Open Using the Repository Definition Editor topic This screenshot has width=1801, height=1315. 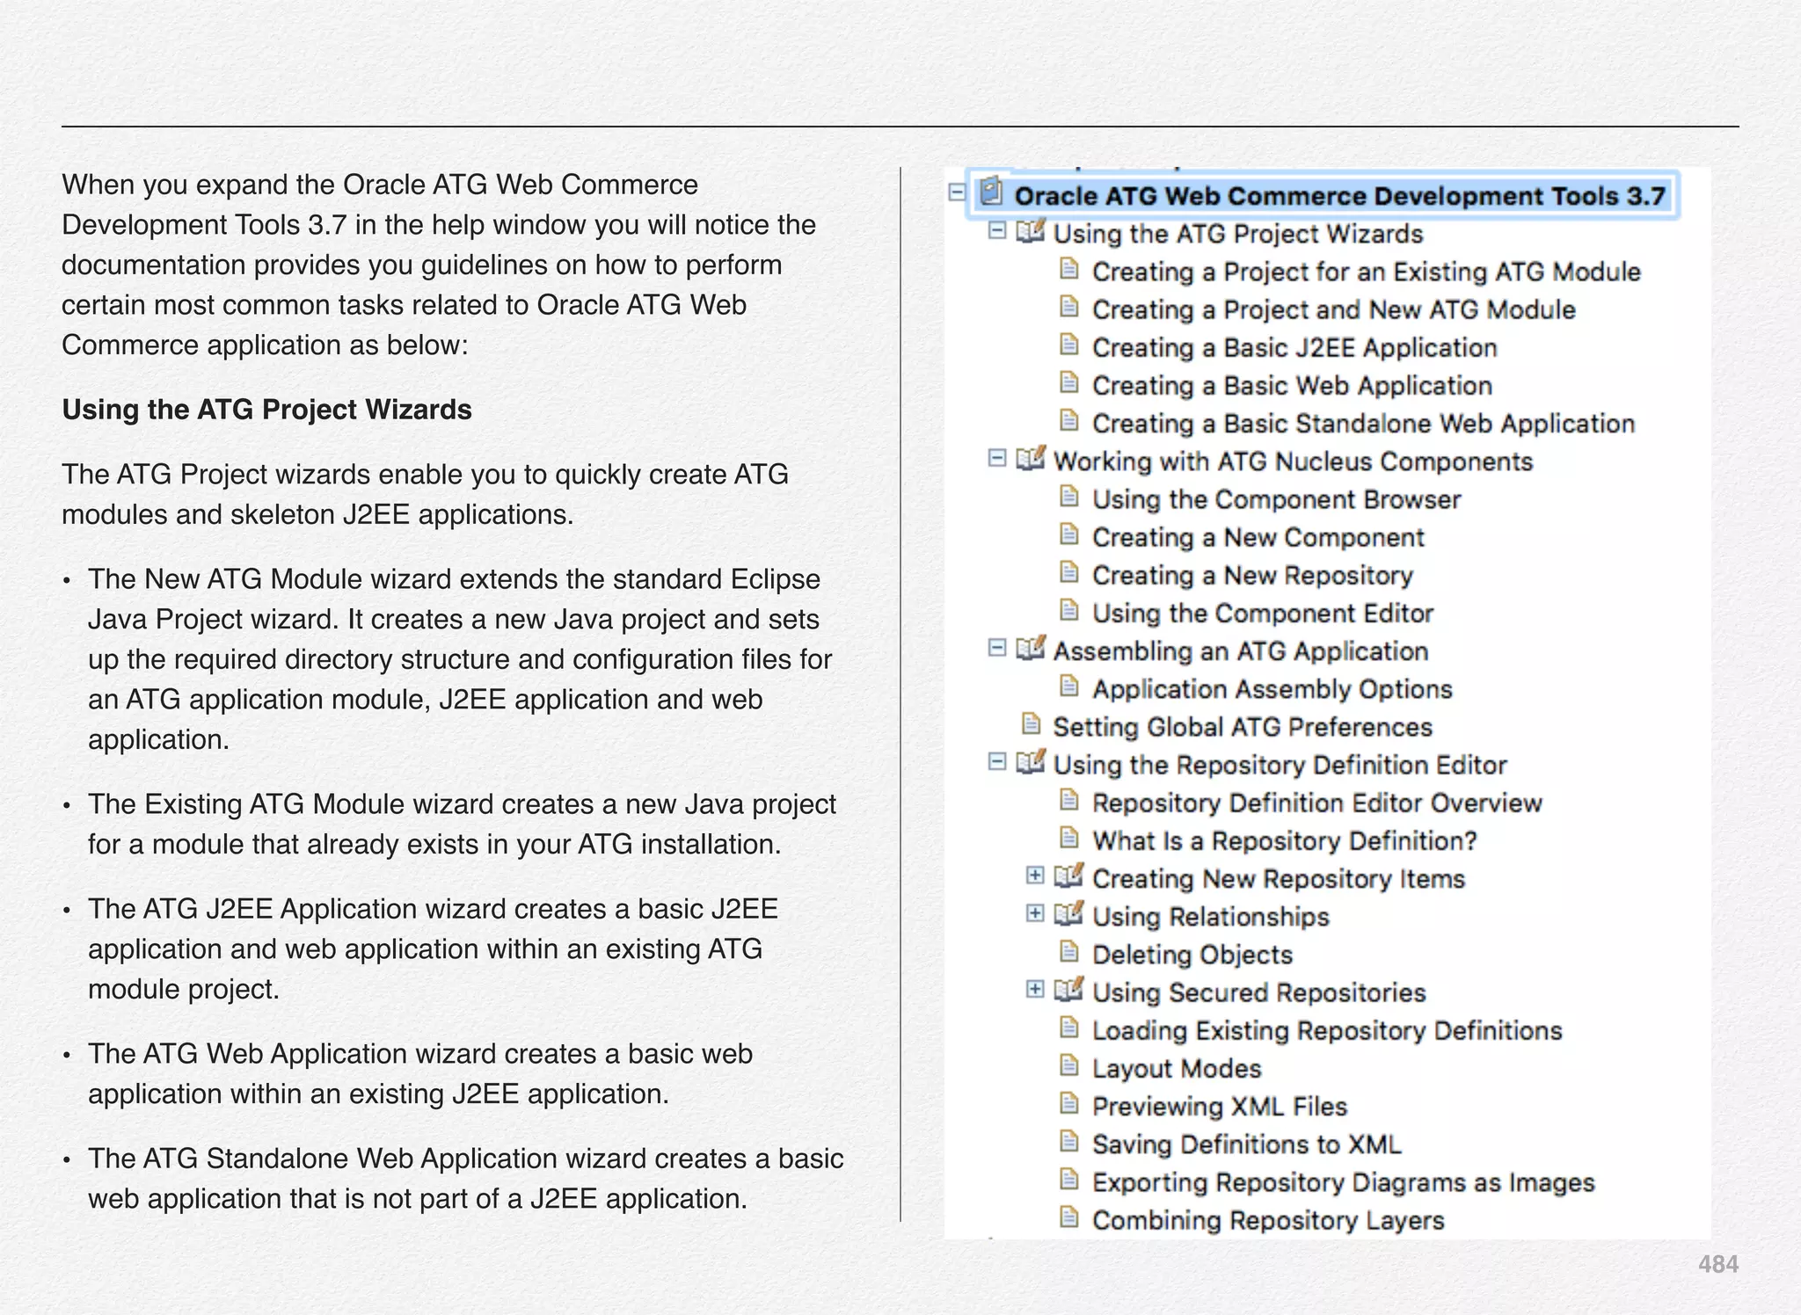click(x=1280, y=765)
